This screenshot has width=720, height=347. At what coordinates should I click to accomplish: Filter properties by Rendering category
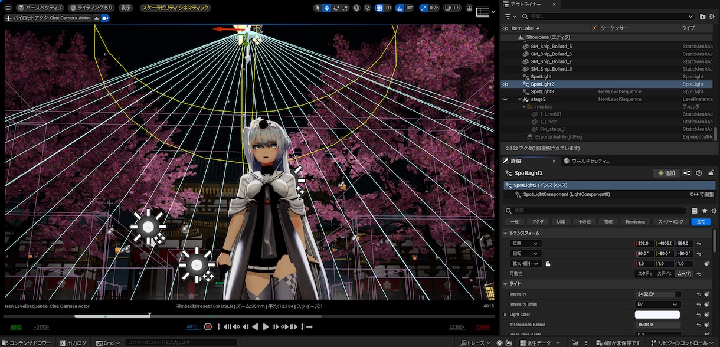pos(636,222)
